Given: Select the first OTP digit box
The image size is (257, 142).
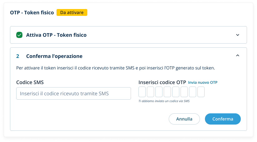Looking at the screenshot, I should [x=142, y=92].
